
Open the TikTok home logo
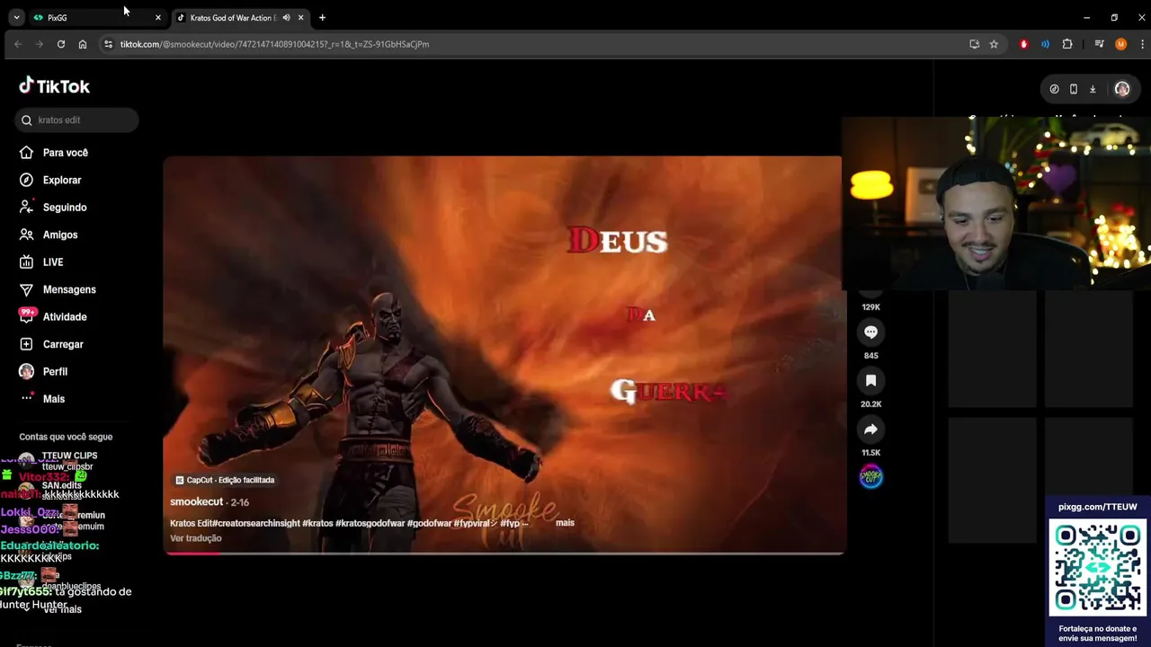click(x=54, y=86)
